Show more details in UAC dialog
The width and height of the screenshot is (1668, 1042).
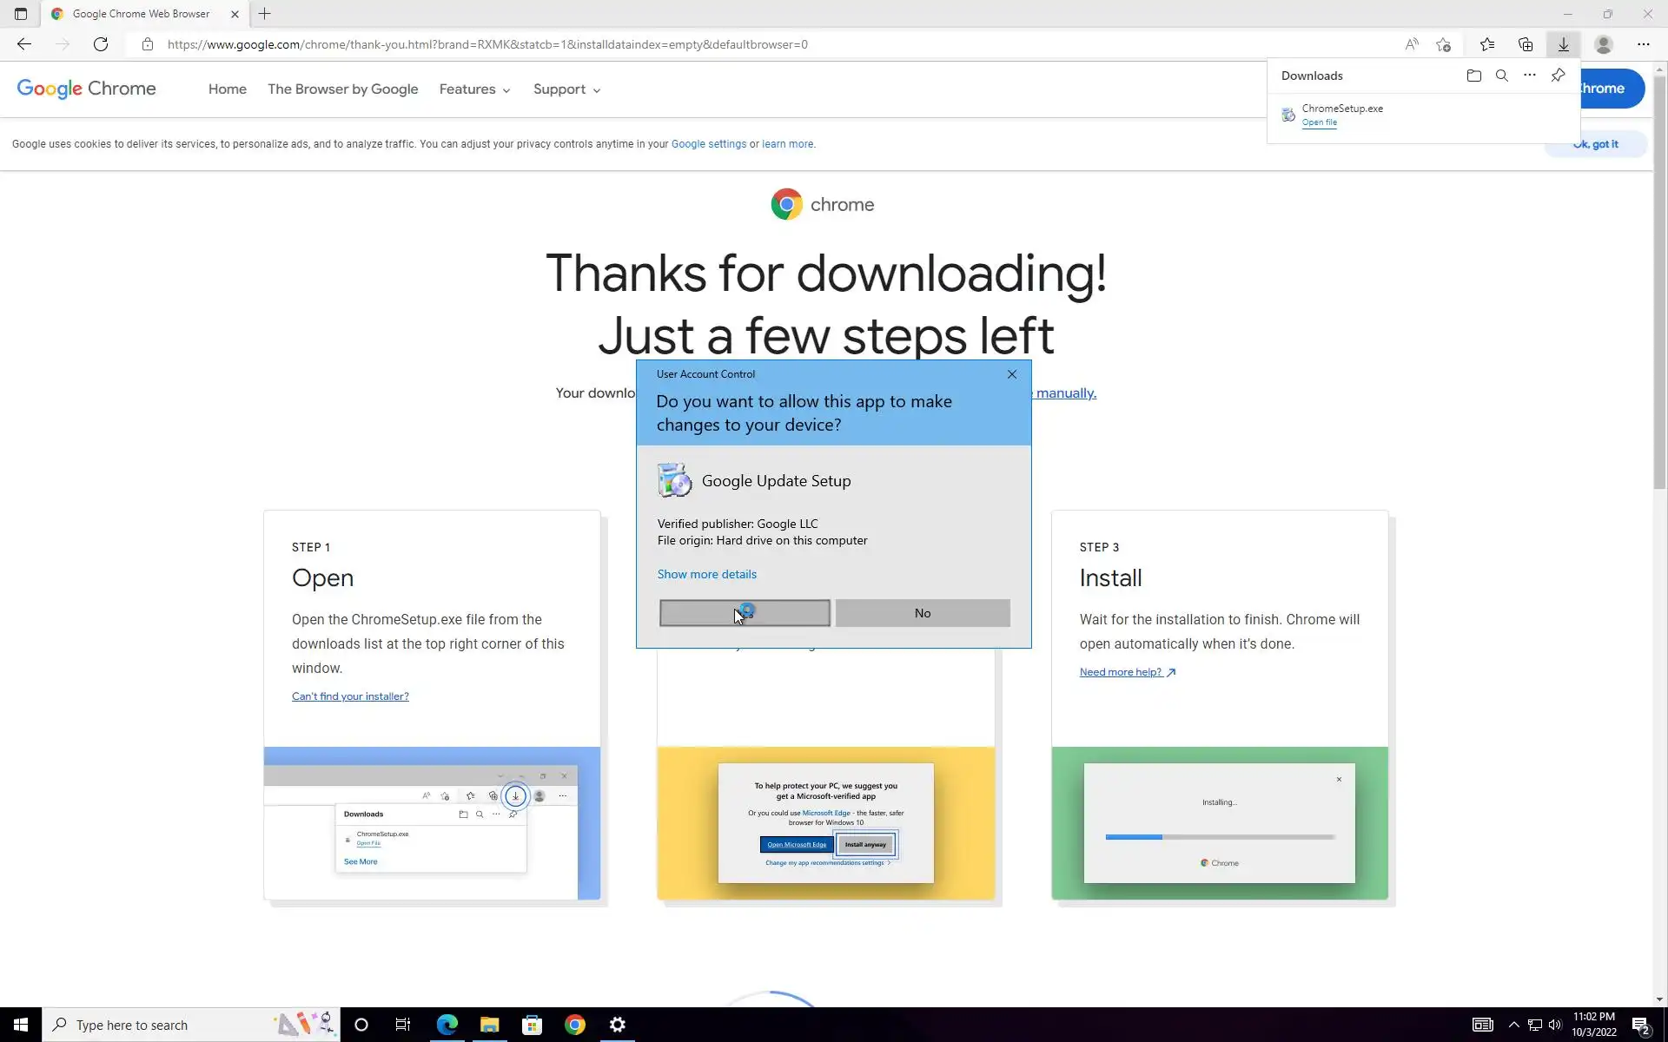tap(706, 574)
